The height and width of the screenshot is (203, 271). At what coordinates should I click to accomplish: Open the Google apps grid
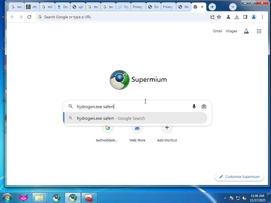[x=259, y=31]
